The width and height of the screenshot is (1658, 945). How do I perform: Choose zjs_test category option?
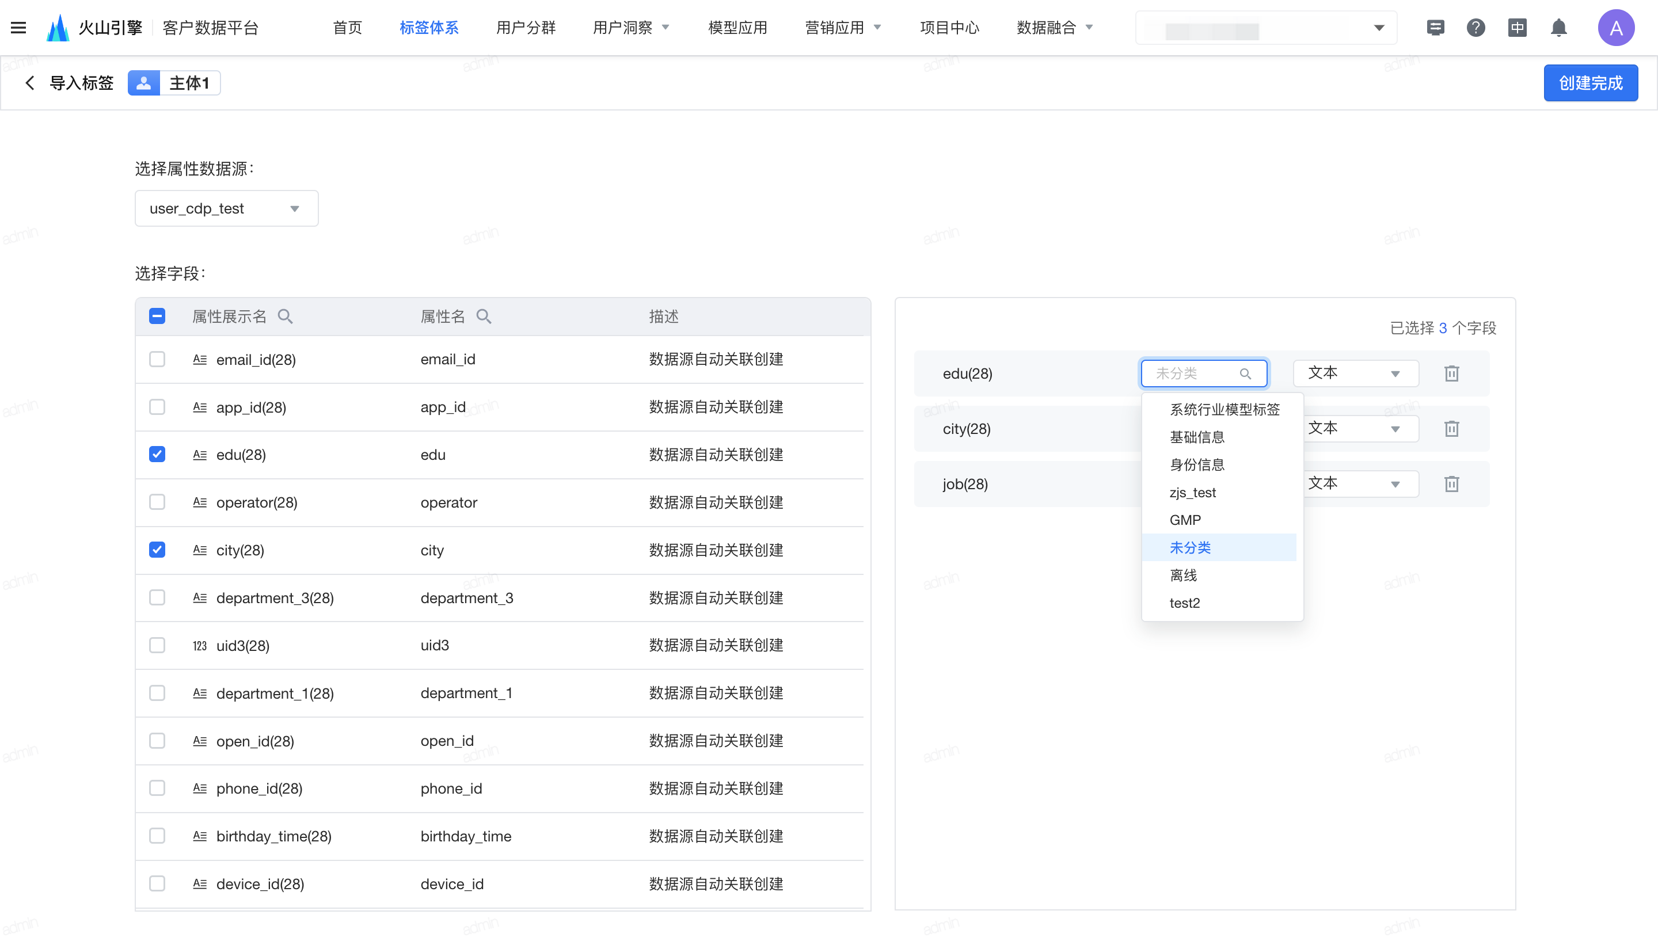[x=1219, y=493]
